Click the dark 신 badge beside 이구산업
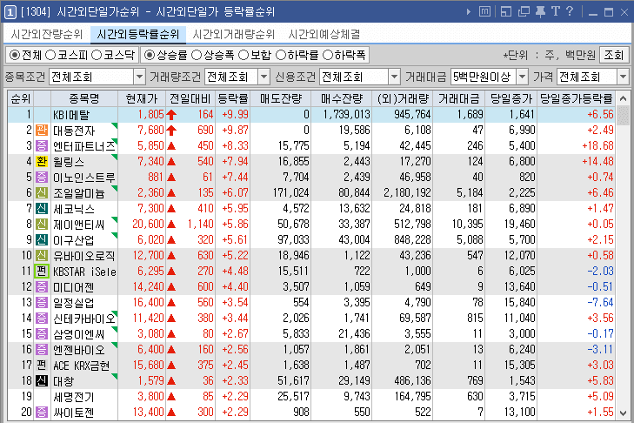Viewport: 634px width, 423px height. click(x=42, y=240)
